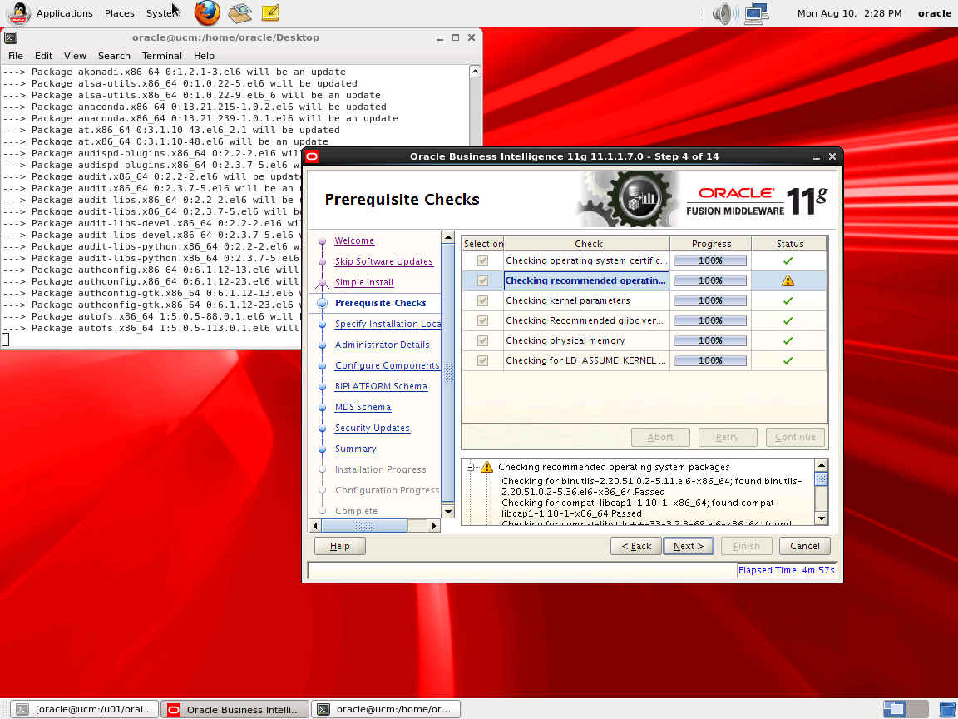Open terminal Search menu

coord(114,56)
